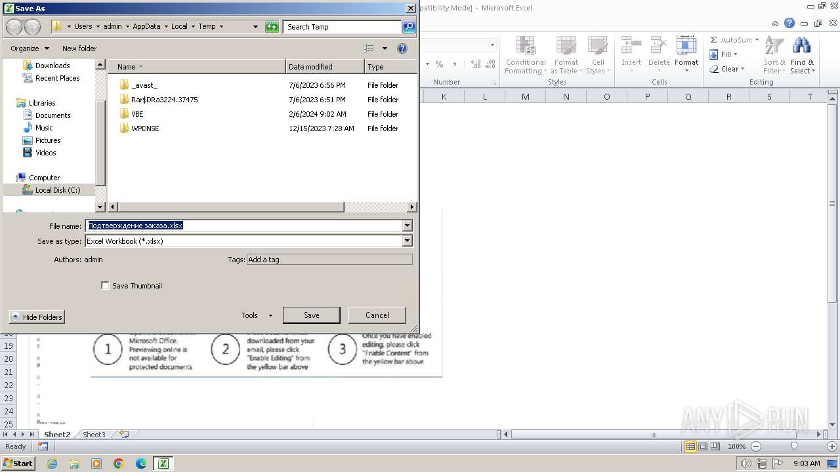Open the Tools dropdown menu

point(257,315)
